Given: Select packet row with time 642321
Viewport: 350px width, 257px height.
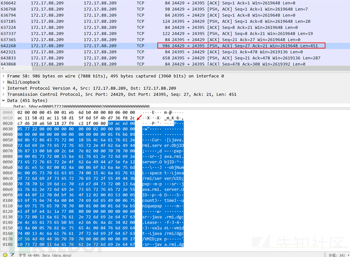Looking at the screenshot, I should pyautogui.click(x=175, y=52).
